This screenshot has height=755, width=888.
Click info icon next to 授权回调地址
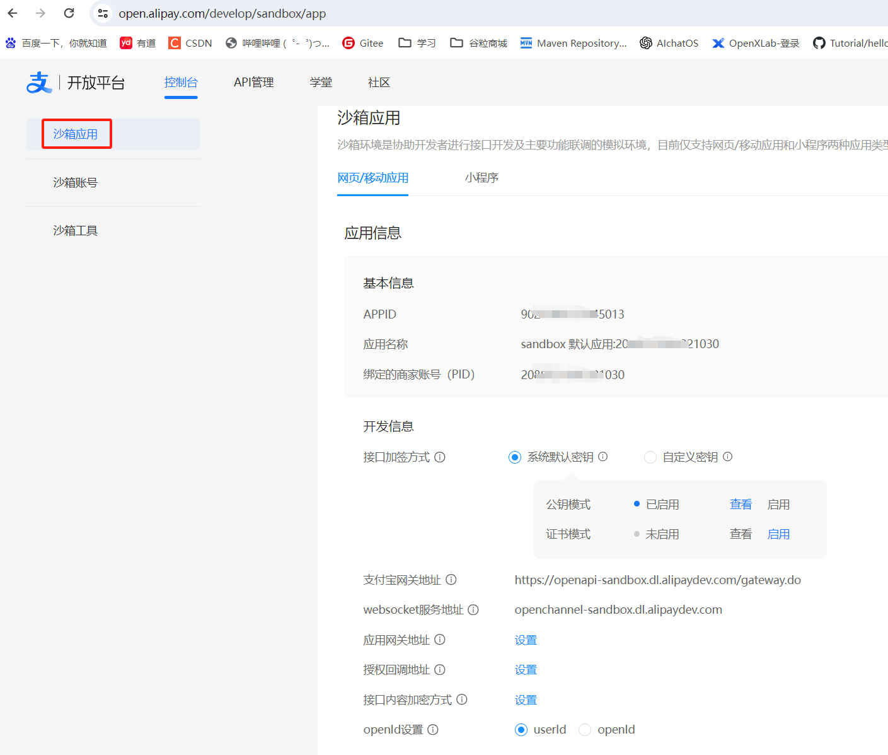pos(440,670)
